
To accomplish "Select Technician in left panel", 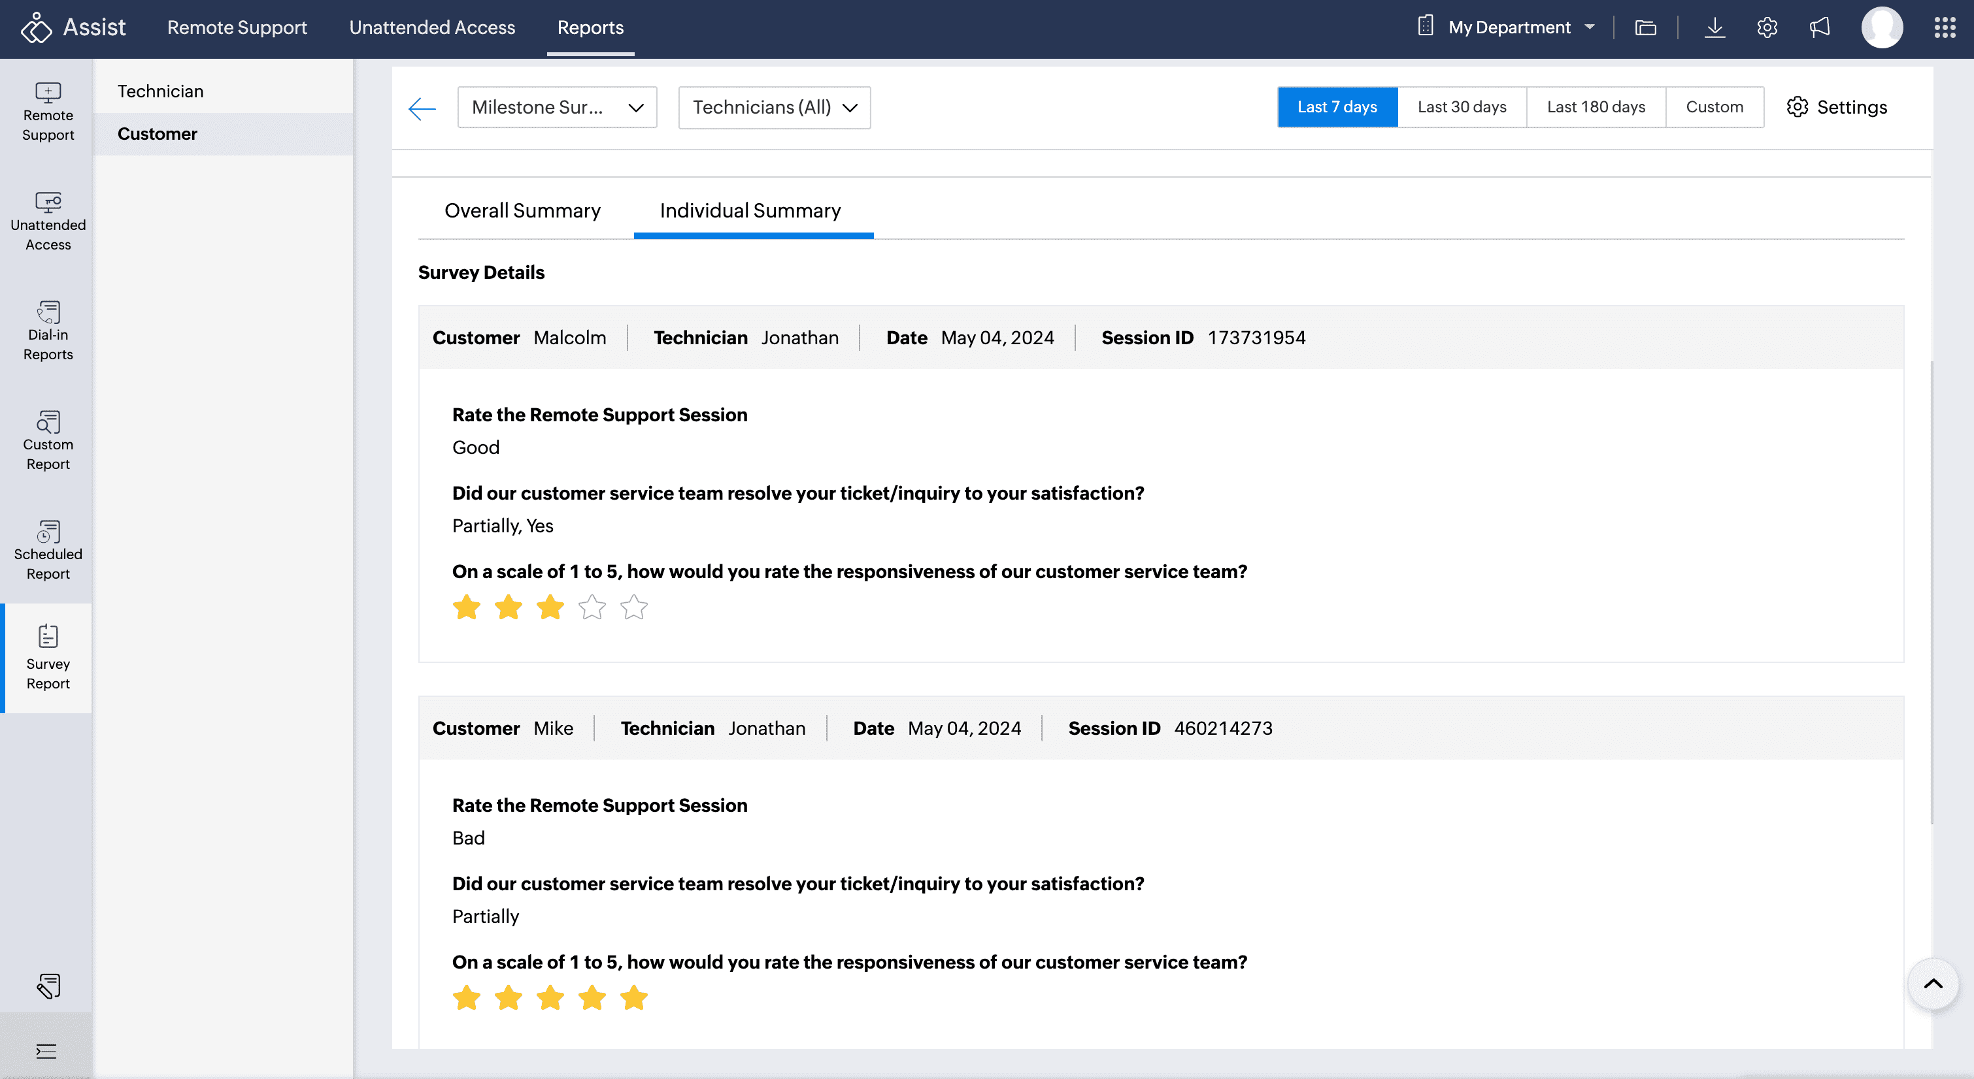I will 160,91.
